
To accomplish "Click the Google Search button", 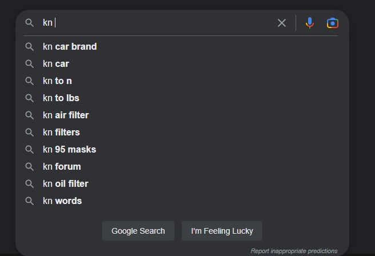I will (138, 231).
